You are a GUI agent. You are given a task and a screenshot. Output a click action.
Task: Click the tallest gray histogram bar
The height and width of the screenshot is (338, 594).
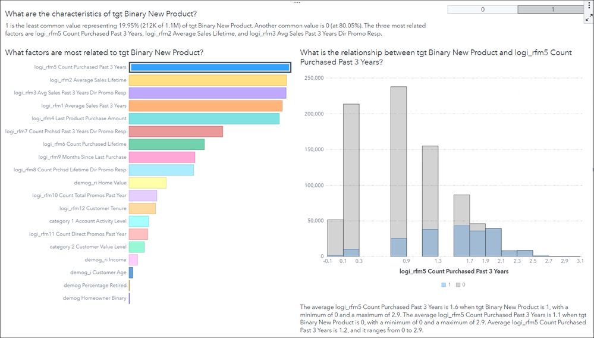[x=398, y=171]
